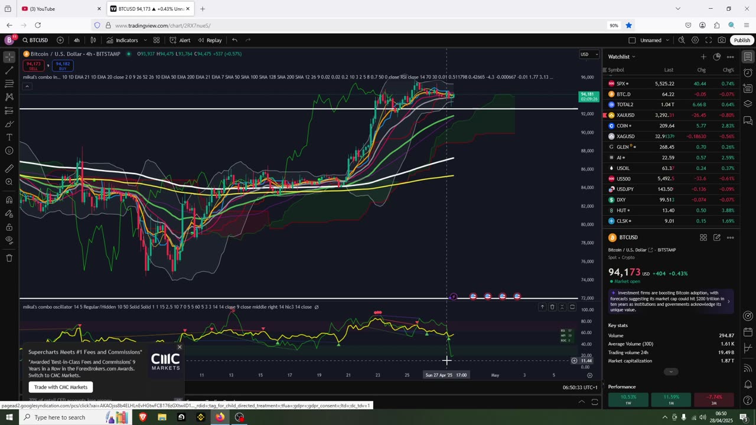Open chart settings hexagon icon

point(695,40)
